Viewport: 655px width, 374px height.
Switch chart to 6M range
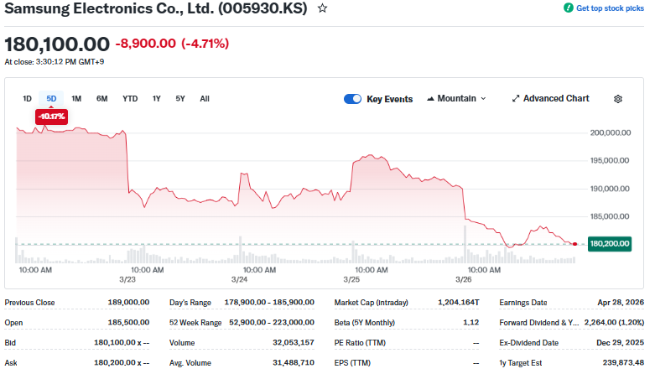[x=102, y=99]
